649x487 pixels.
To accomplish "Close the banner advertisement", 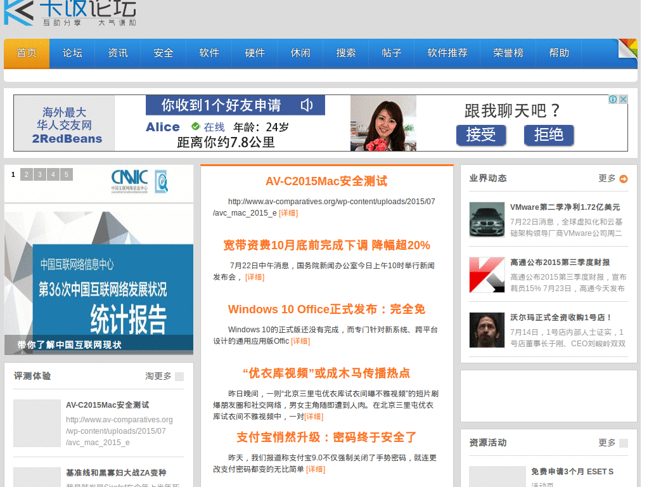I will 623,100.
